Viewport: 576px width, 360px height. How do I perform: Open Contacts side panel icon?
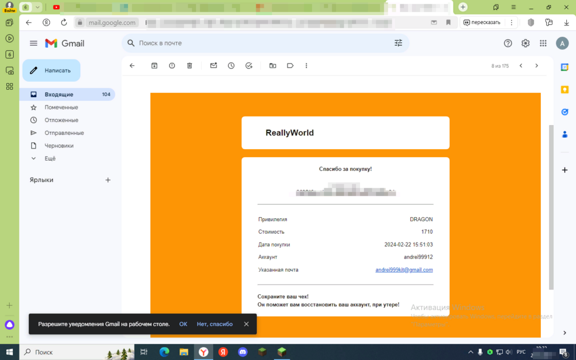point(564,134)
